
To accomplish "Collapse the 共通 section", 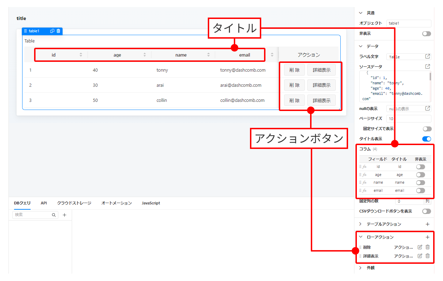I will point(360,13).
